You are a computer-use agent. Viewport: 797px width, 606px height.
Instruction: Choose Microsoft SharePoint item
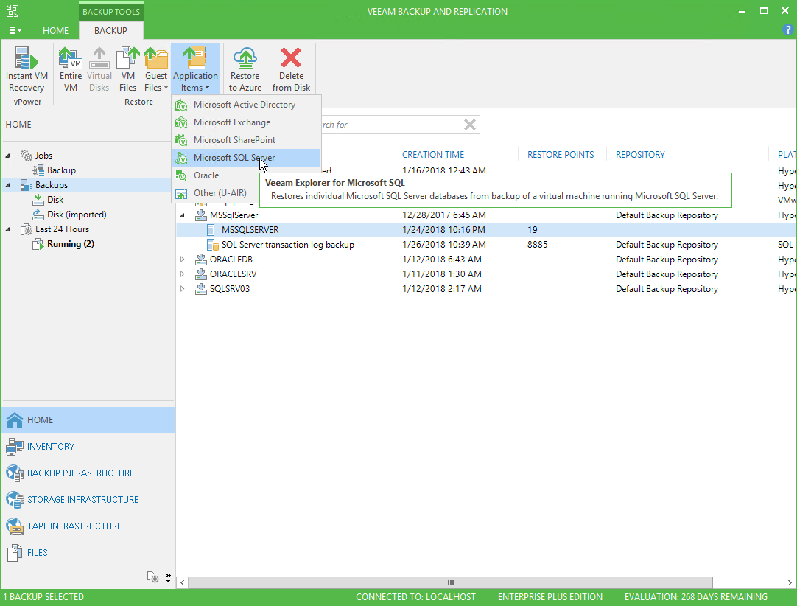[x=246, y=140]
